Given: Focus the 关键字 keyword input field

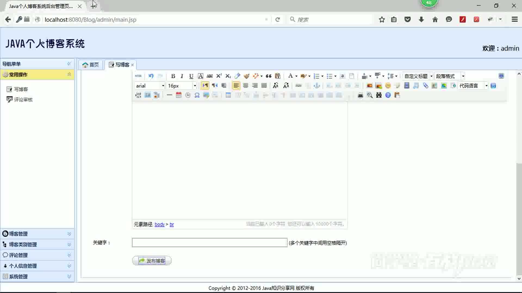Looking at the screenshot, I should click(x=210, y=243).
